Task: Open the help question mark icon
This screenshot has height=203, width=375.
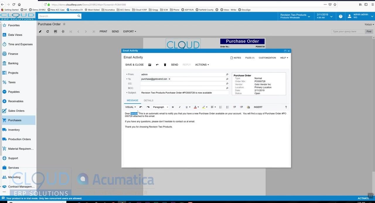Action: coord(340,16)
